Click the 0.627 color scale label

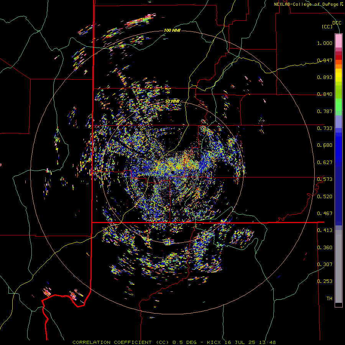325,163
